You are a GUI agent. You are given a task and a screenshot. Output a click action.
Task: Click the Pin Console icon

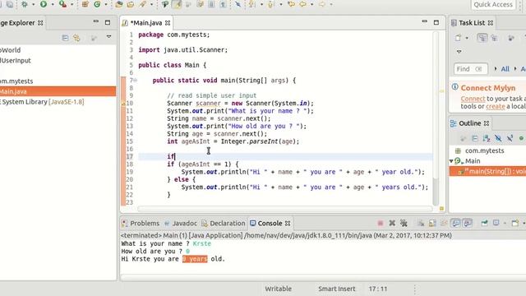point(484,223)
